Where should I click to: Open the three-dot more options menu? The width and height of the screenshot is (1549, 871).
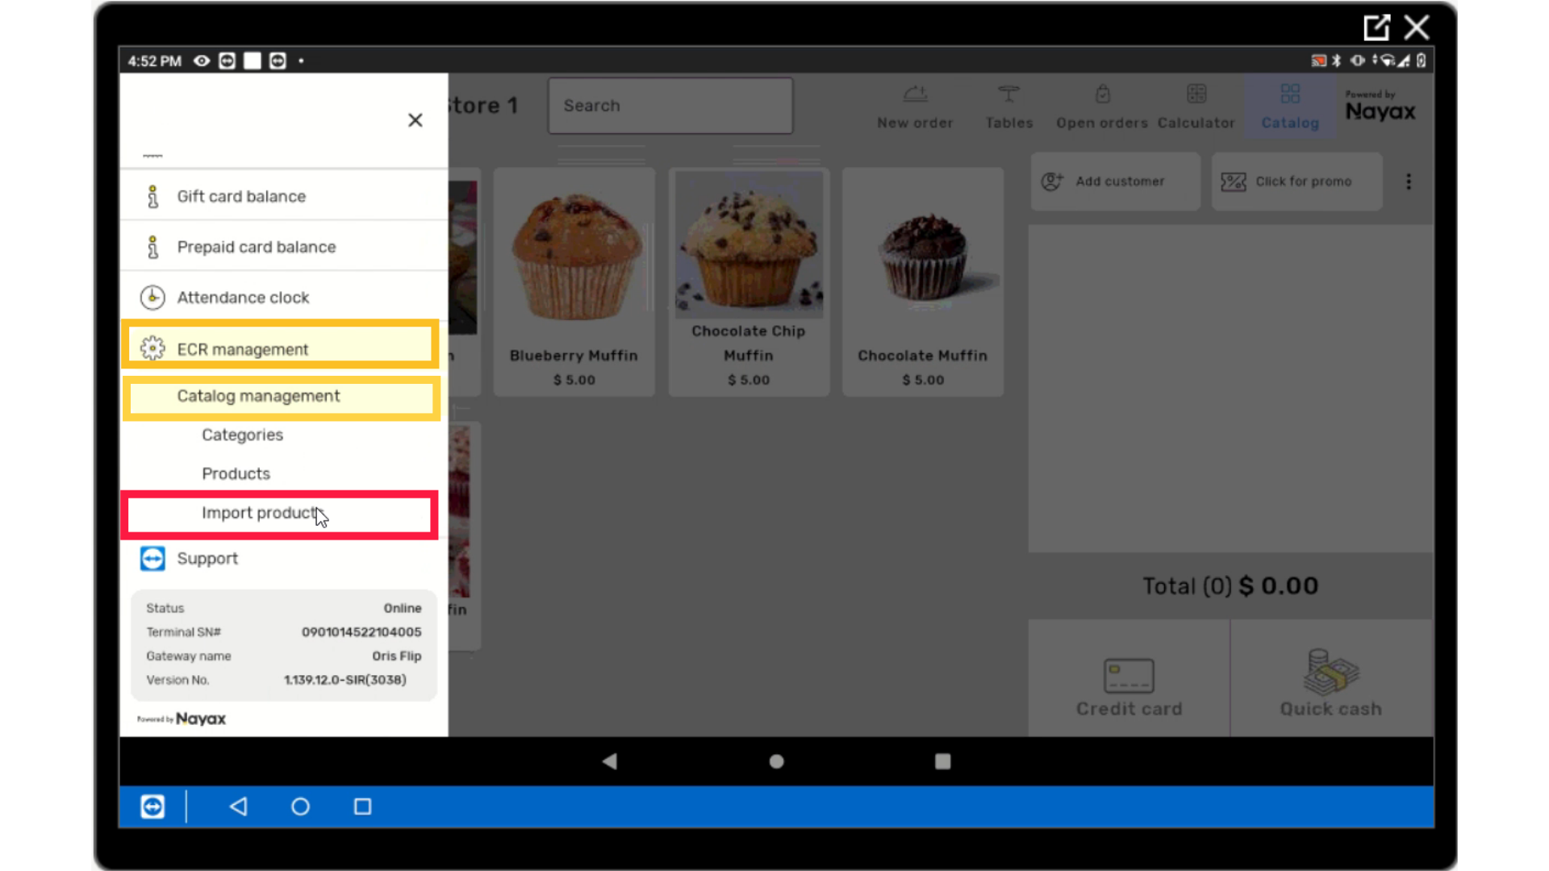coord(1409,182)
